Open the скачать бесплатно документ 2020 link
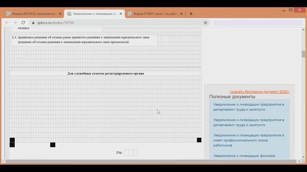The height and width of the screenshot is (172, 307). point(260,92)
